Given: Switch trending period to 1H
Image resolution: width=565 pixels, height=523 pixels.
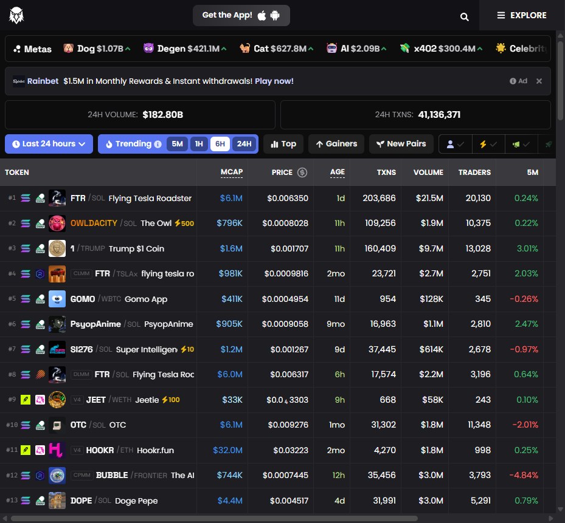Looking at the screenshot, I should tap(199, 144).
